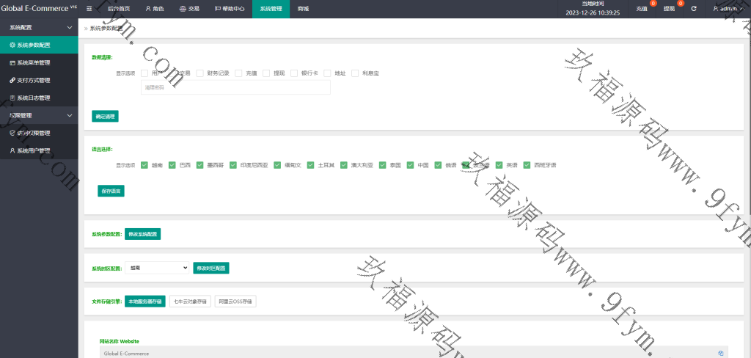The height and width of the screenshot is (358, 751).
Task: Click the hamburger sidebar toggle icon
Action: tap(89, 9)
